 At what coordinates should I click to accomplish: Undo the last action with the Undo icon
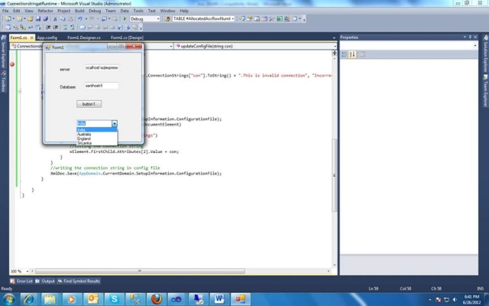(79, 19)
